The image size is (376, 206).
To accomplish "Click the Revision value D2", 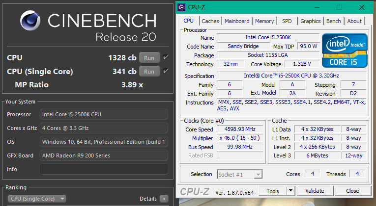I will point(353,93).
